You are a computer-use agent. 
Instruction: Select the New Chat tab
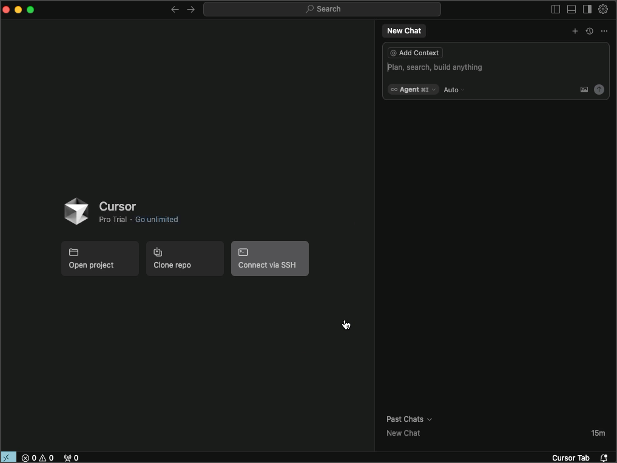click(403, 31)
